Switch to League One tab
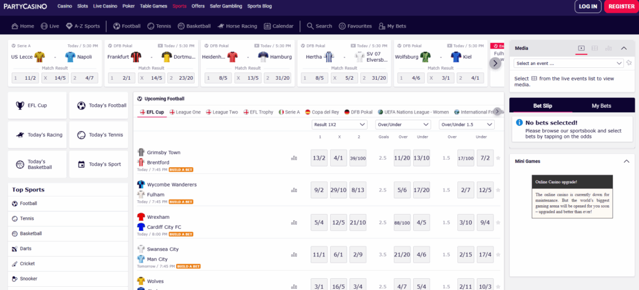The width and height of the screenshot is (639, 290). pyautogui.click(x=185, y=112)
